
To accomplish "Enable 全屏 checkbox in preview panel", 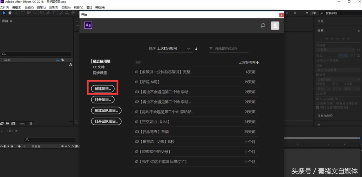I will [317, 93].
